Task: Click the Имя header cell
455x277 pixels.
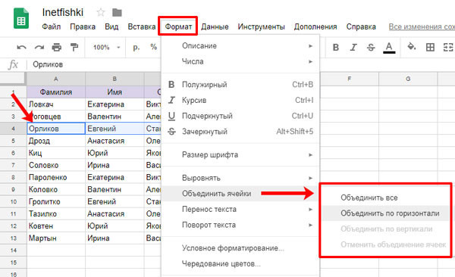Action: pos(115,92)
